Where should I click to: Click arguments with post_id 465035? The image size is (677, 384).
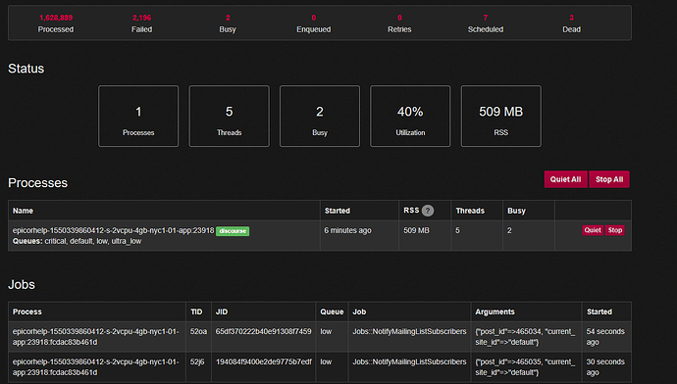click(x=526, y=366)
